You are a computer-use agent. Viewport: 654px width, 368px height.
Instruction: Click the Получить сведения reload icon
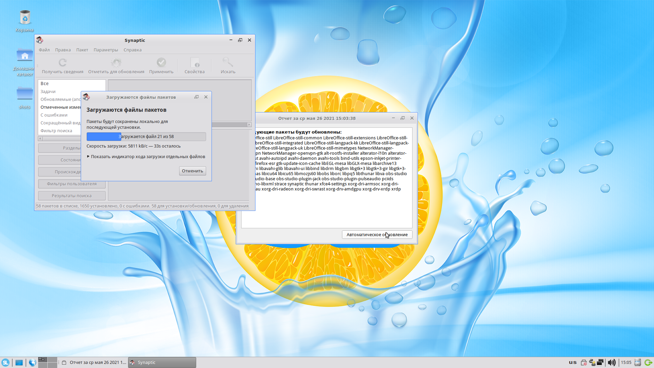point(62,63)
